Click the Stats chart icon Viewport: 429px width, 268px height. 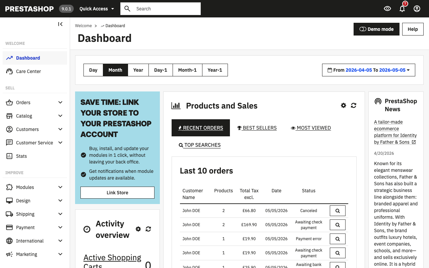pos(9,156)
